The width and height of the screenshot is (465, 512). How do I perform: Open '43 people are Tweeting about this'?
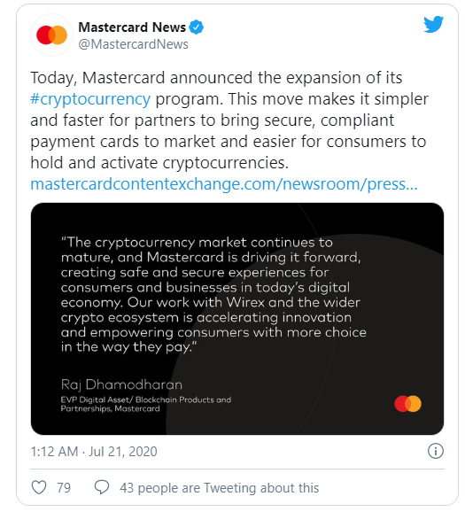click(219, 488)
